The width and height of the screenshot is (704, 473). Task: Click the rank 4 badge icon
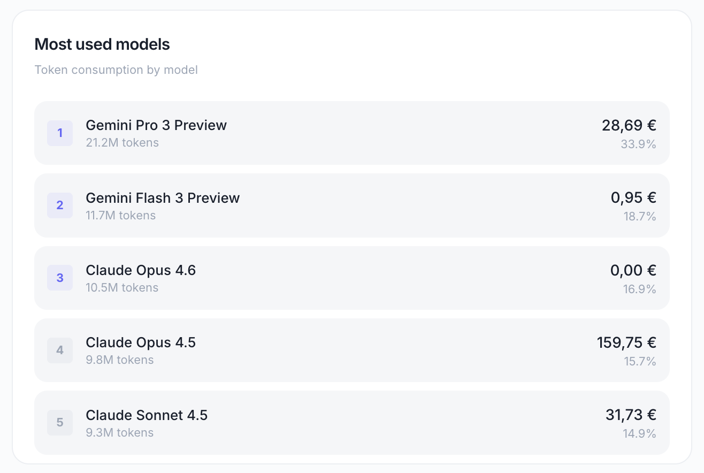(x=60, y=350)
